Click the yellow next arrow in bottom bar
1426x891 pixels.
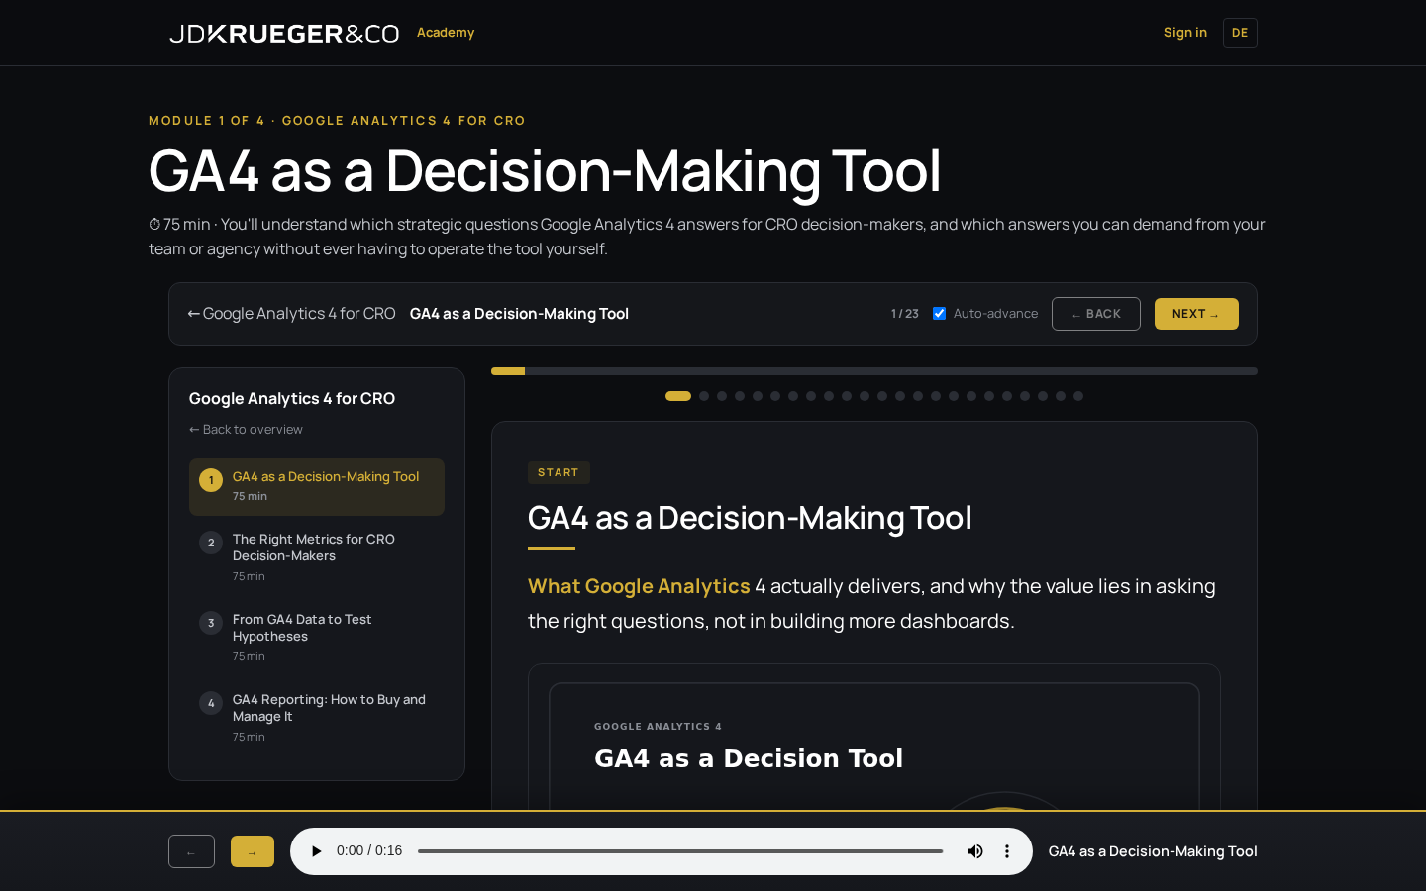coord(253,851)
